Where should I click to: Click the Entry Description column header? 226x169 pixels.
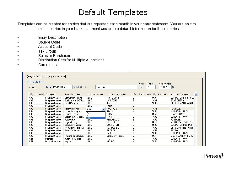[x=75, y=95]
